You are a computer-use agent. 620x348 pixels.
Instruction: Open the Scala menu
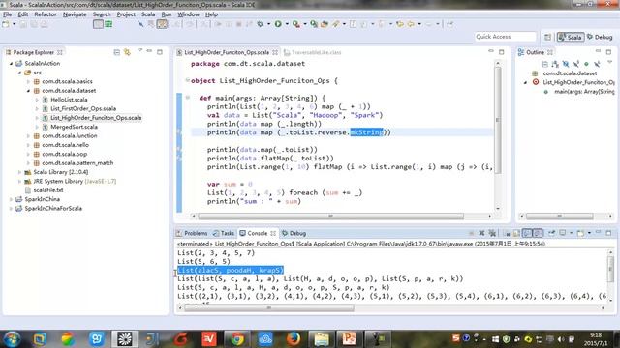tap(148, 14)
